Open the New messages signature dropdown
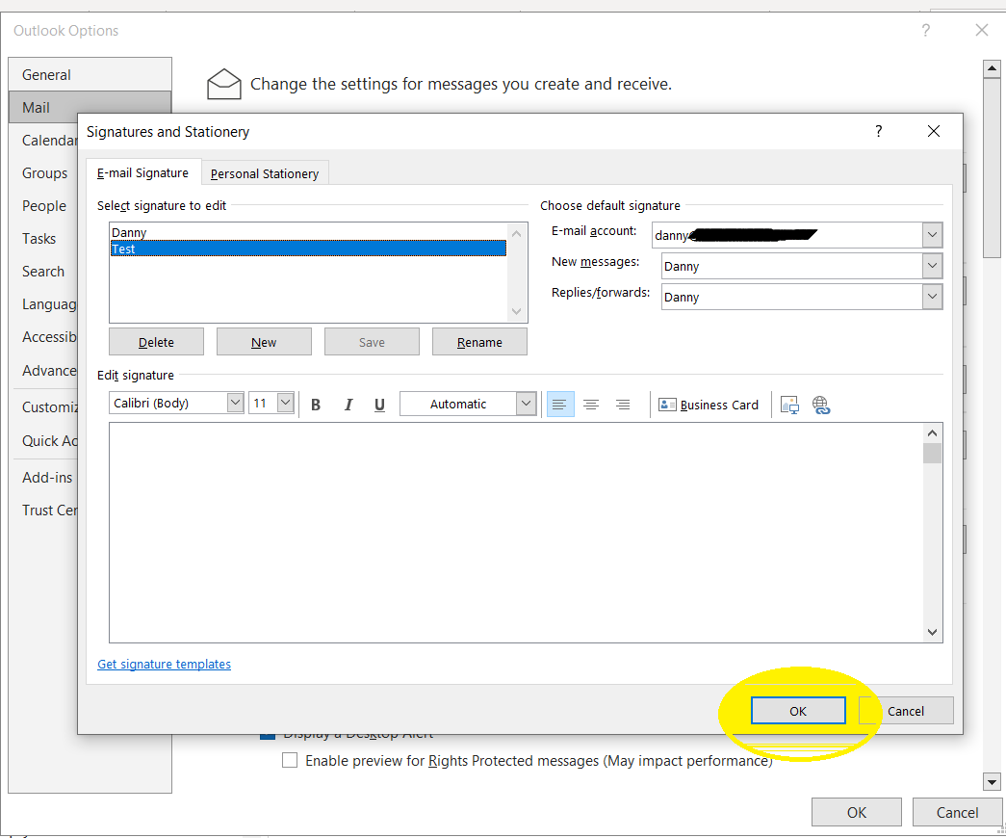The image size is (1006, 838). [932, 266]
